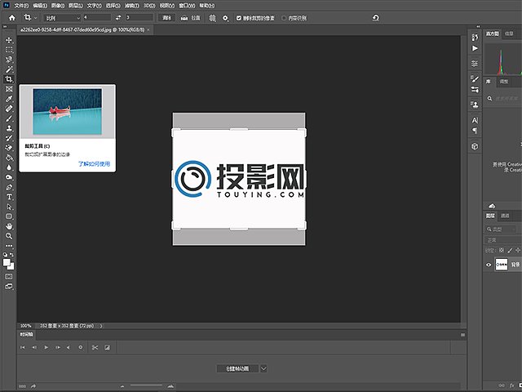Select the Healing Brush tool
The image size is (522, 392).
9,109
